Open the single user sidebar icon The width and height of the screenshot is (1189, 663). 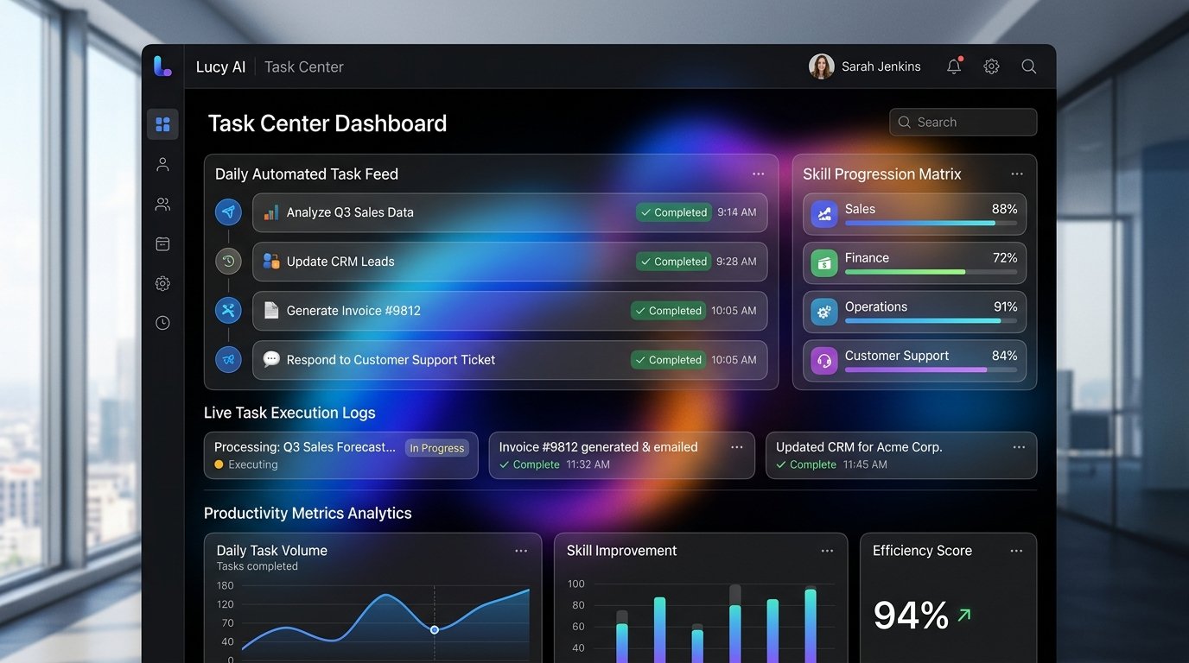coord(162,164)
